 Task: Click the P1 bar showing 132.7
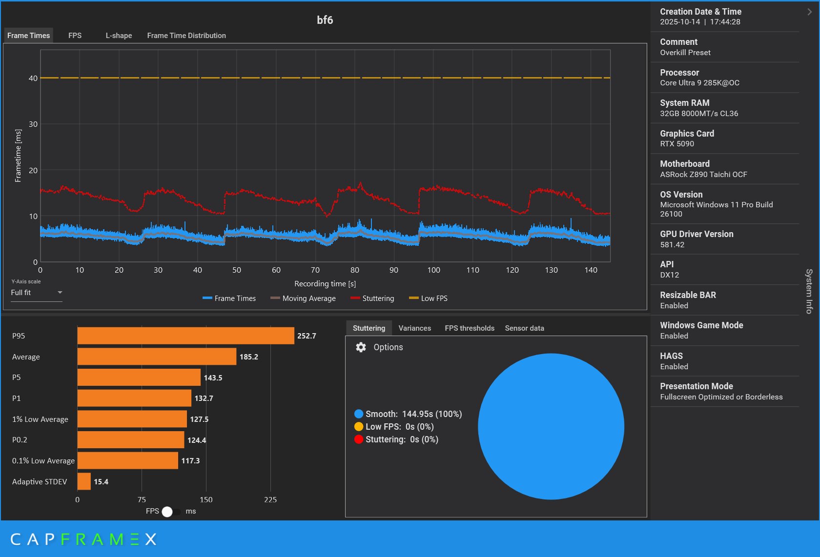point(134,398)
